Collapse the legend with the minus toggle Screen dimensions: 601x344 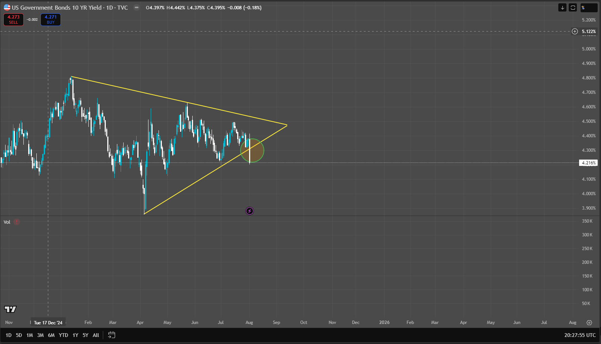tap(137, 7)
